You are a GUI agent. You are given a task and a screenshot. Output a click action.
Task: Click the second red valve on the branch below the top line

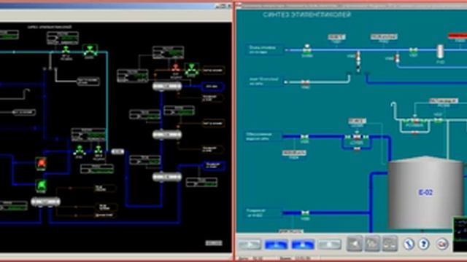pos(397,58)
